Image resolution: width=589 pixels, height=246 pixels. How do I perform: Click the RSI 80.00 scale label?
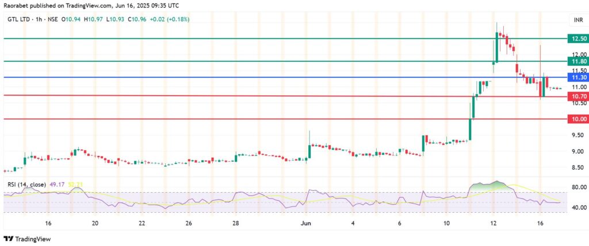point(575,187)
